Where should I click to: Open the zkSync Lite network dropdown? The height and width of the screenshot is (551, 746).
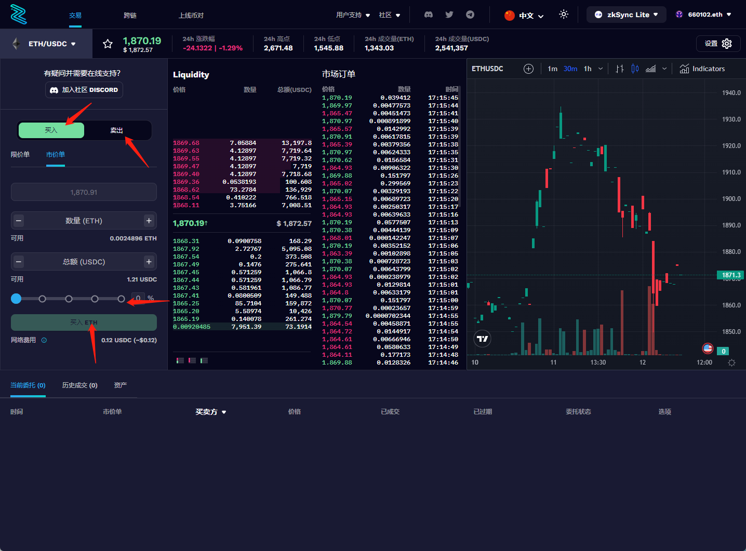click(x=626, y=15)
